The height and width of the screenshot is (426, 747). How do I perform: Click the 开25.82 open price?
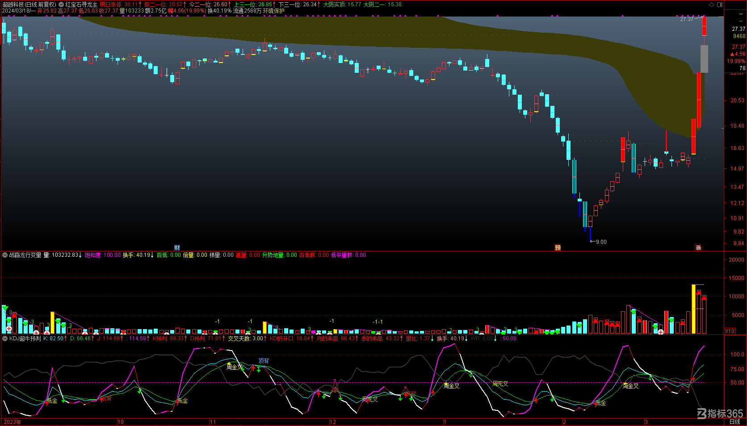[x=47, y=11]
